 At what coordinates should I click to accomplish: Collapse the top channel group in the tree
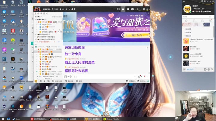(x=36, y=19)
